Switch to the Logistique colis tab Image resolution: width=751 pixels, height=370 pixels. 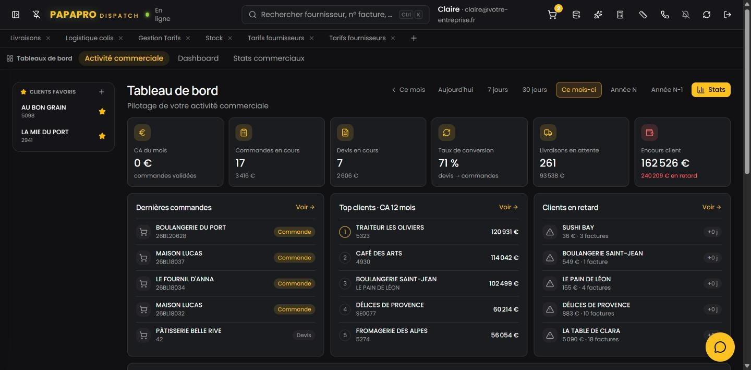tap(89, 38)
